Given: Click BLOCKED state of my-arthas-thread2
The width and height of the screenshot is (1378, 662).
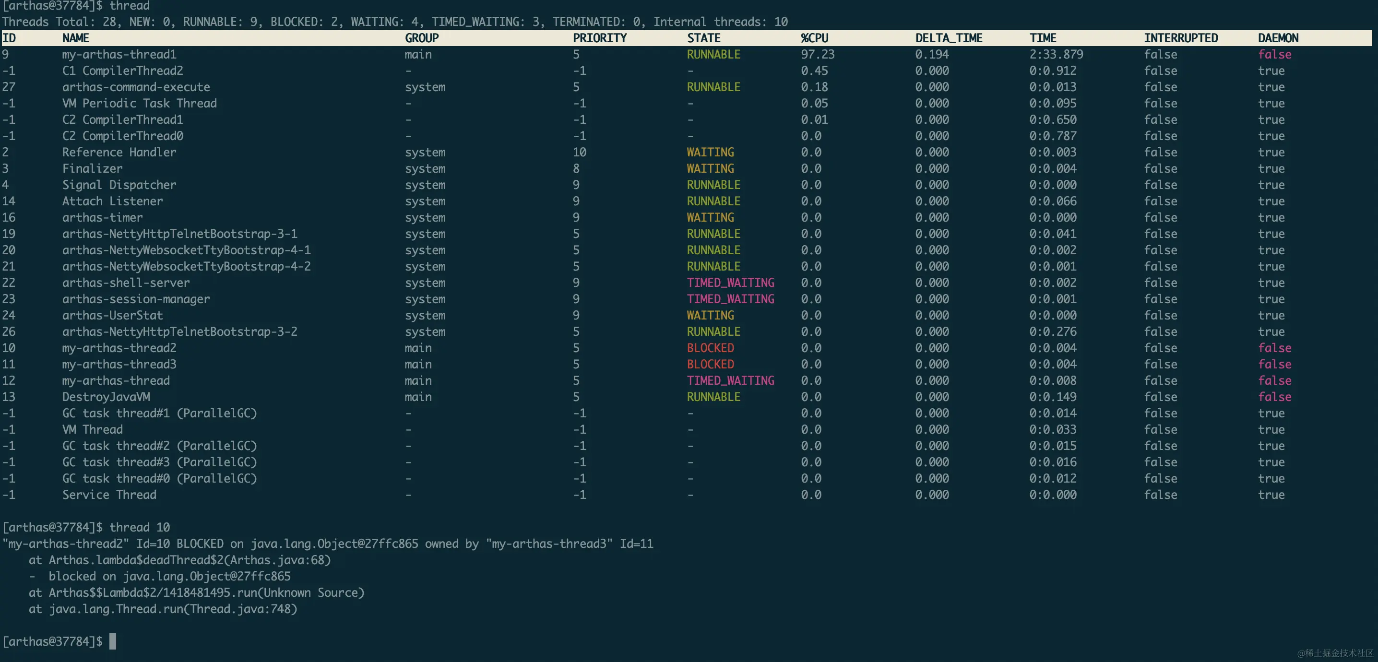Looking at the screenshot, I should pyautogui.click(x=711, y=348).
